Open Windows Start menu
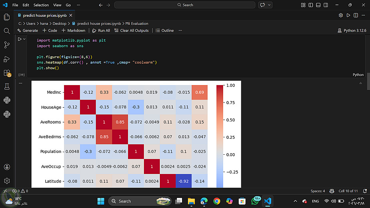This screenshot has width=370, height=208. click(101, 201)
